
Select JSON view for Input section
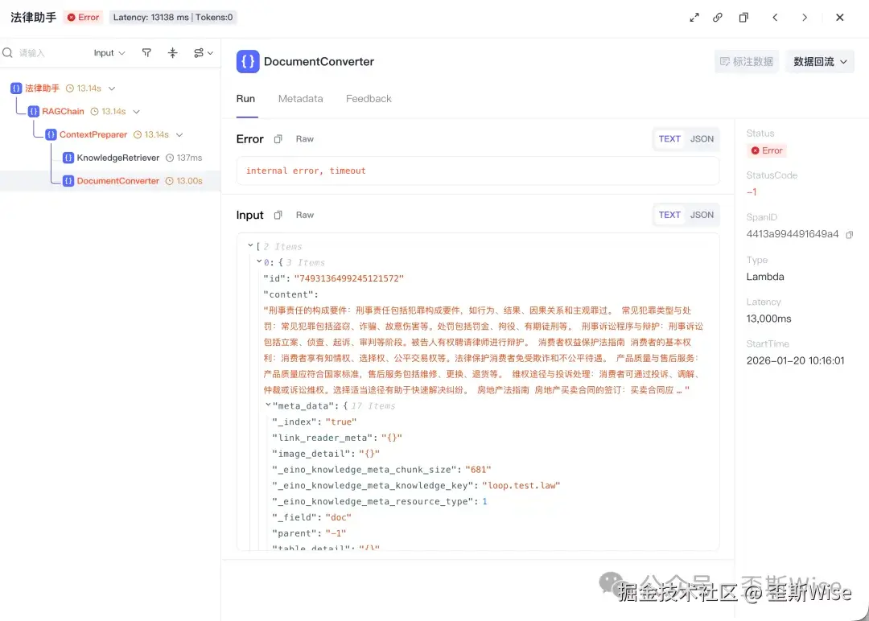click(x=702, y=215)
